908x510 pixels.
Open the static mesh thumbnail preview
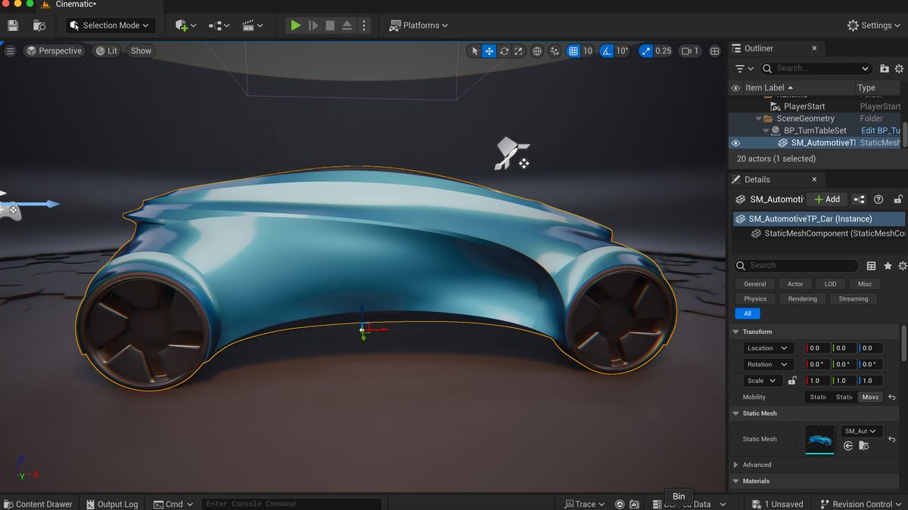[820, 439]
